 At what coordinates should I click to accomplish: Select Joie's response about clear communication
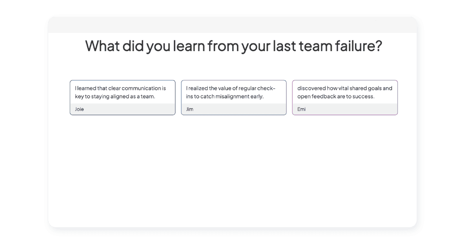122,98
